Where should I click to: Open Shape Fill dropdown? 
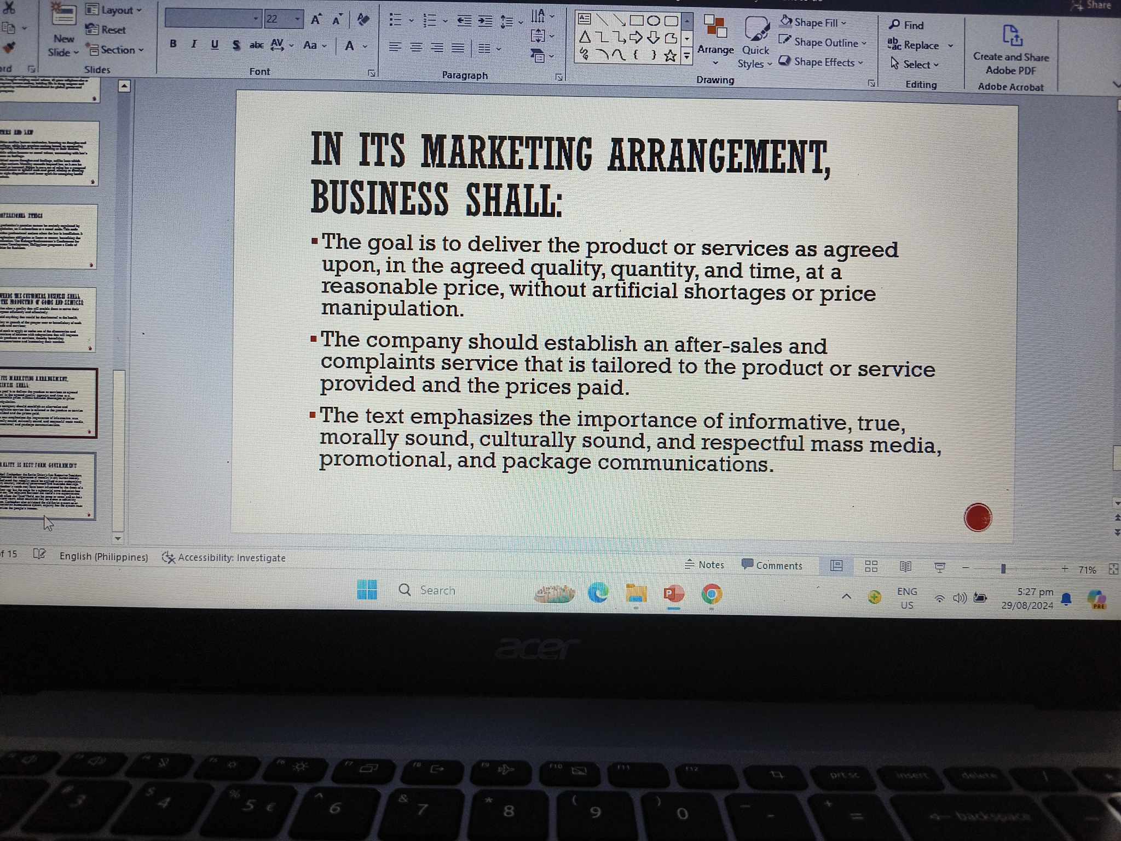[x=813, y=22]
